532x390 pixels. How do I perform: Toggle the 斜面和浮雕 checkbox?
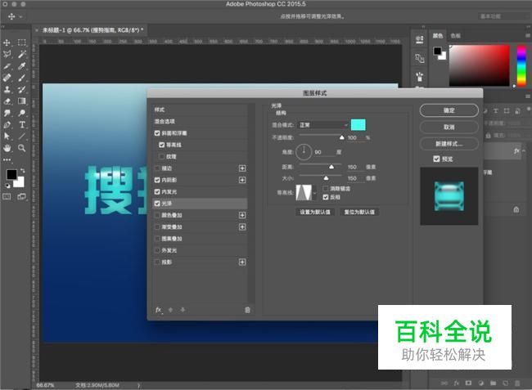[x=157, y=133]
